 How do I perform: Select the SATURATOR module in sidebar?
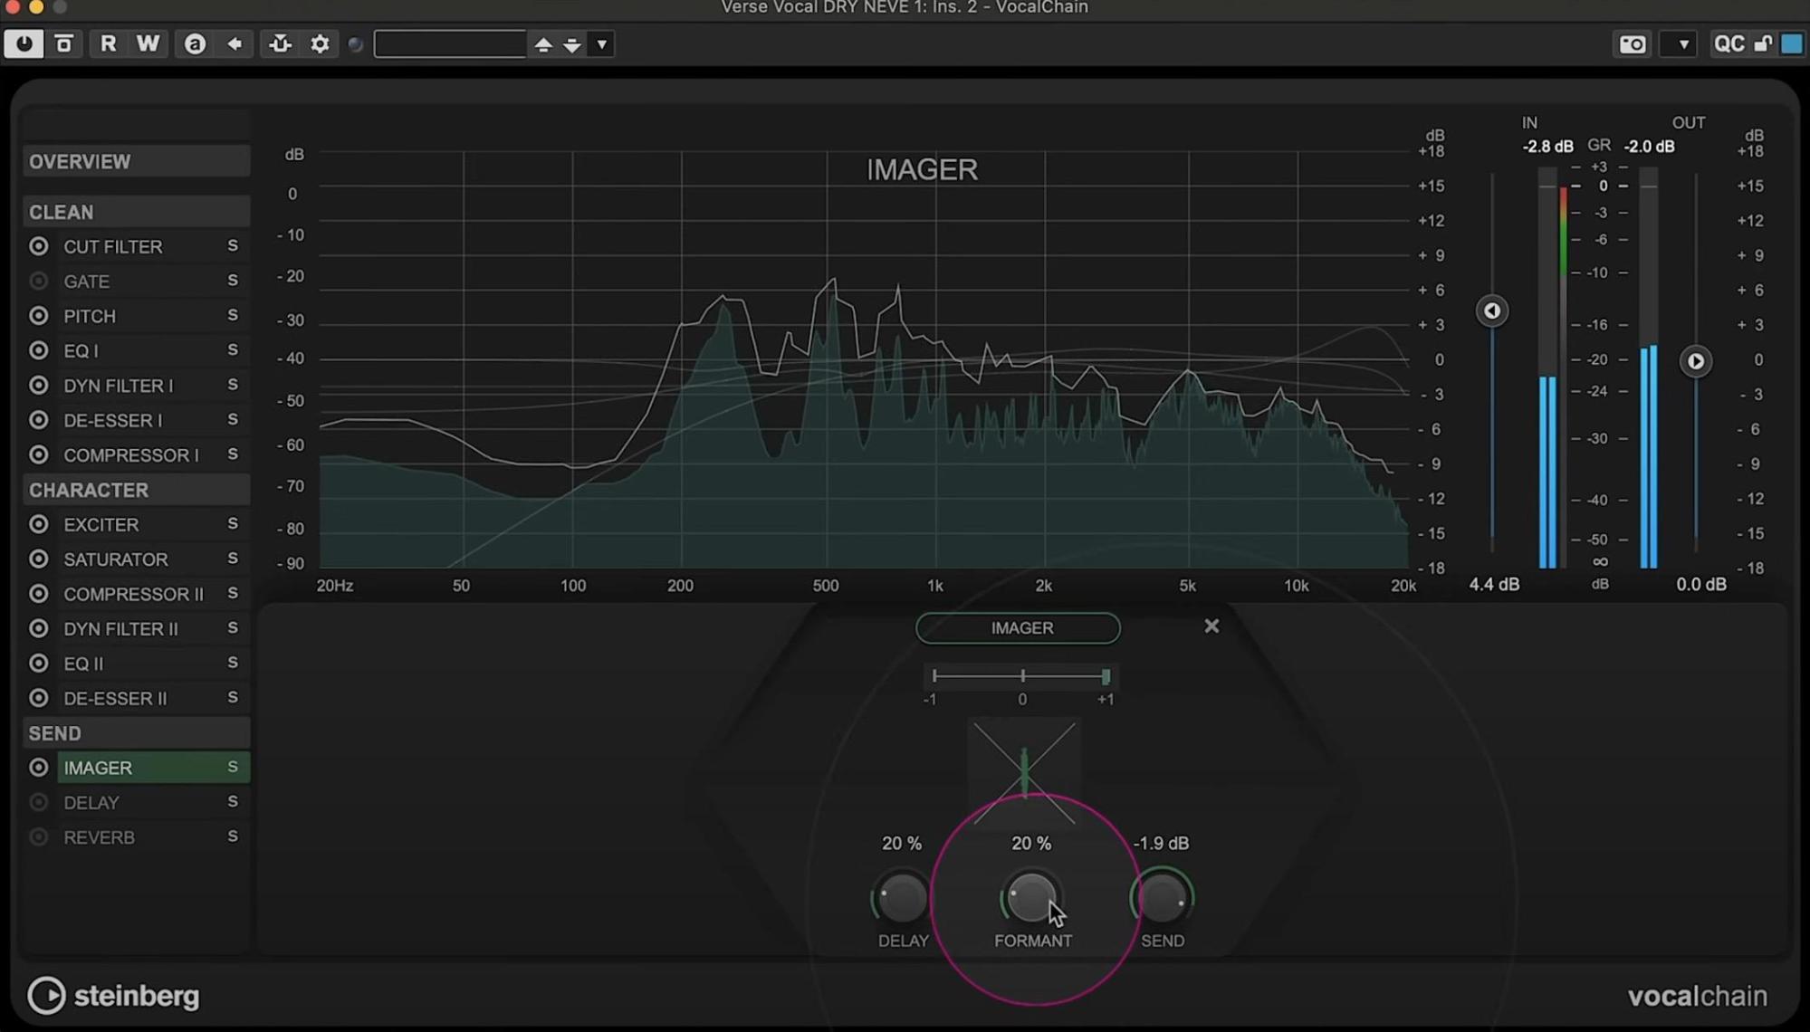coord(116,559)
